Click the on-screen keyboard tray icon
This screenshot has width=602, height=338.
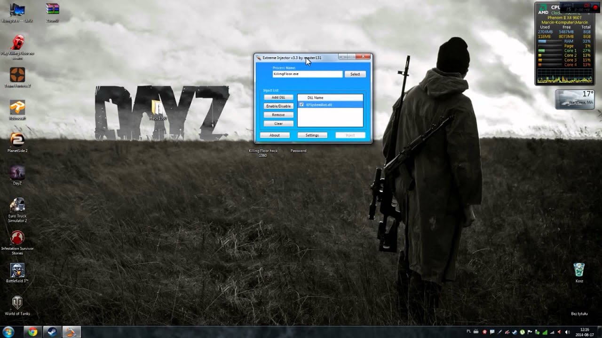pyautogui.click(x=476, y=331)
